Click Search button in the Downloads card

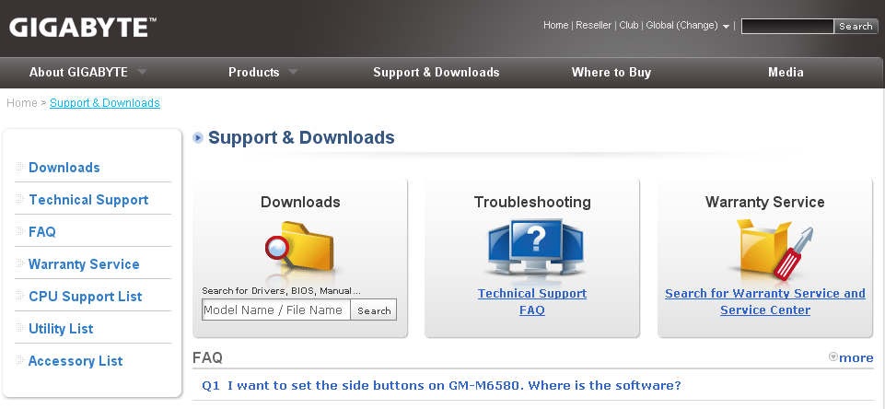point(374,310)
